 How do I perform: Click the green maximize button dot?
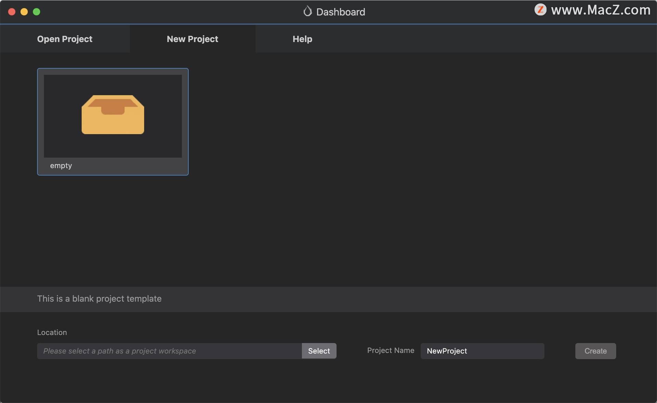click(x=37, y=11)
